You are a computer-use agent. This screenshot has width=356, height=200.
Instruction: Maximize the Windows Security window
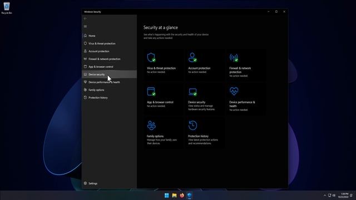tap(276, 12)
